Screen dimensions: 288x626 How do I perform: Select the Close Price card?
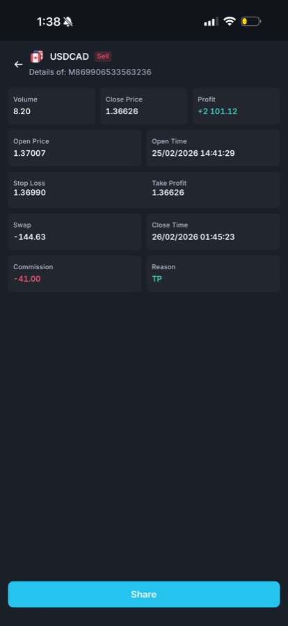pyautogui.click(x=144, y=106)
